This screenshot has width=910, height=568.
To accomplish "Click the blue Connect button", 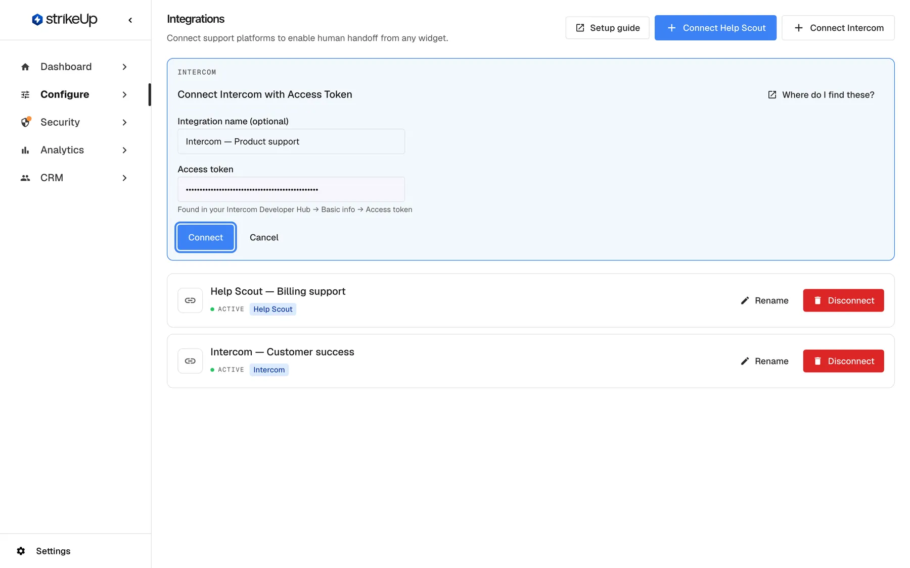I will click(x=205, y=237).
